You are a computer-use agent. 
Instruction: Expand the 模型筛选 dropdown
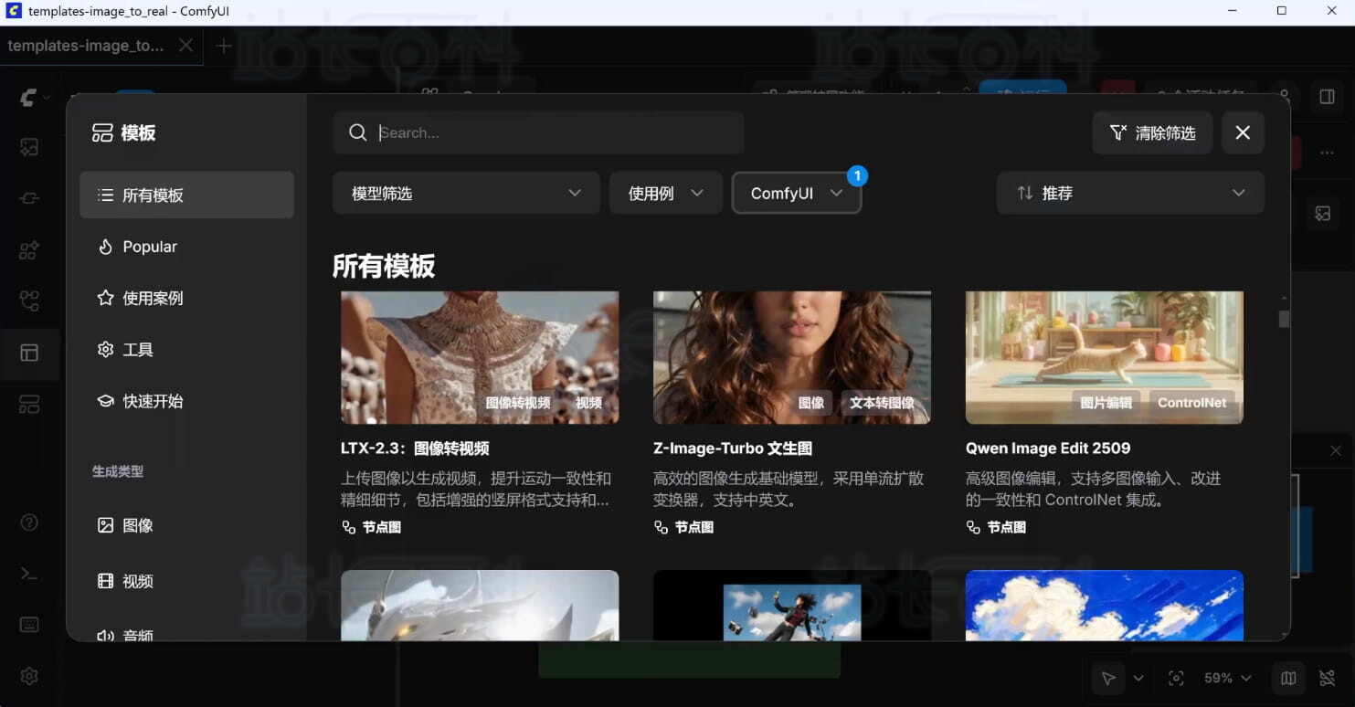pyautogui.click(x=466, y=194)
